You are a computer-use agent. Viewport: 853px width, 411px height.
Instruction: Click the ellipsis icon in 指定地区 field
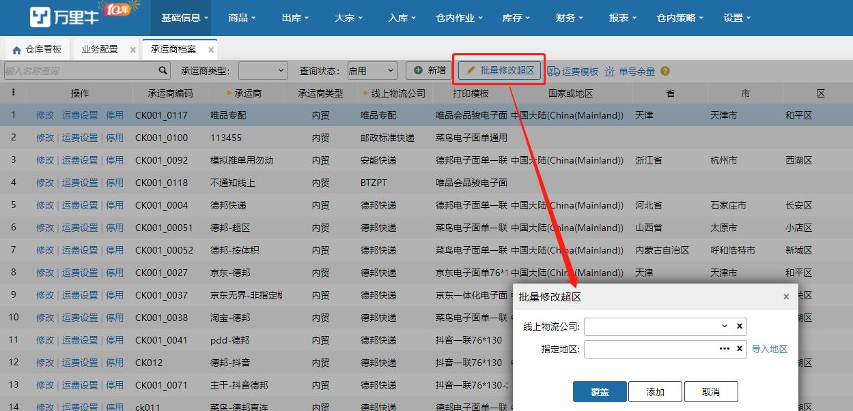725,348
